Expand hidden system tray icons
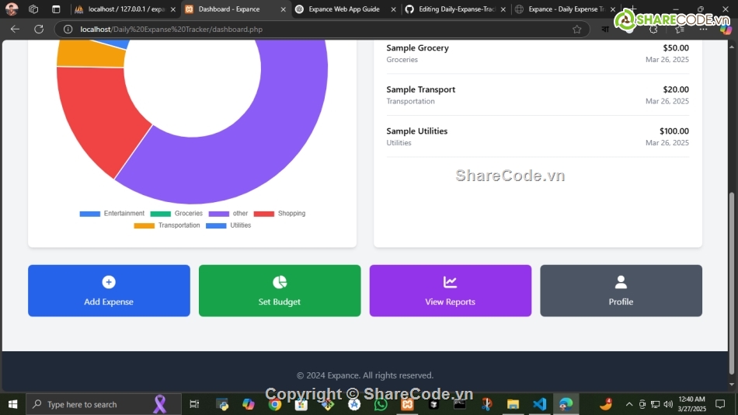 coord(629,404)
